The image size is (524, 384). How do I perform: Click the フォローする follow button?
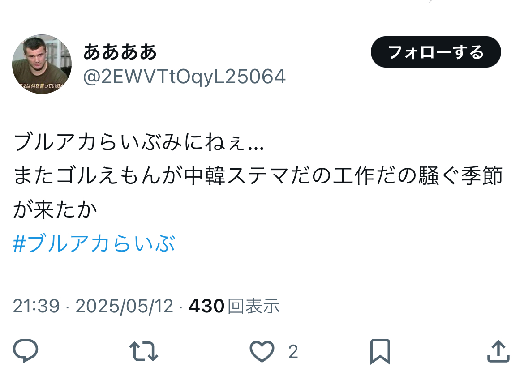pyautogui.click(x=436, y=52)
